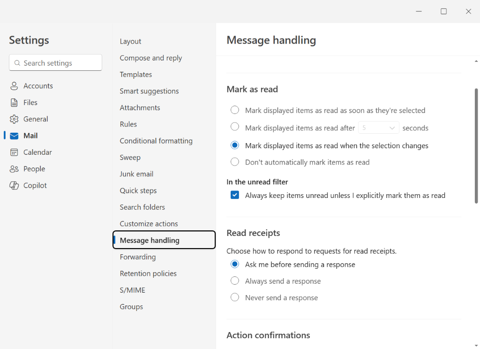Maximize the settings window

(x=443, y=11)
